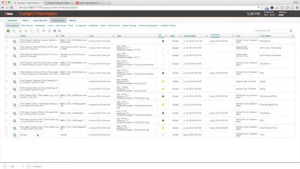This screenshot has width=300, height=169.
Task: Click magnifier icon of HTTPS collector row
Action: pos(15,48)
